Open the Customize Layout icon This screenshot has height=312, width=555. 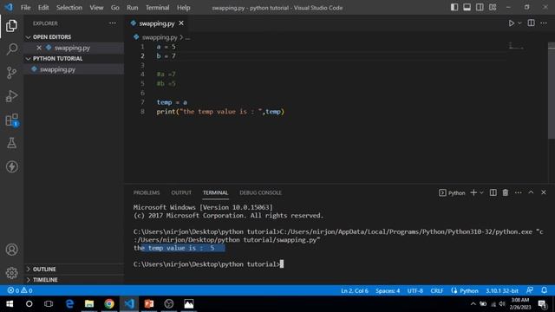[x=493, y=7]
